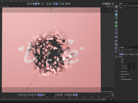The image size is (138, 103).
Task: Go to start of timeline
Action: [19, 95]
